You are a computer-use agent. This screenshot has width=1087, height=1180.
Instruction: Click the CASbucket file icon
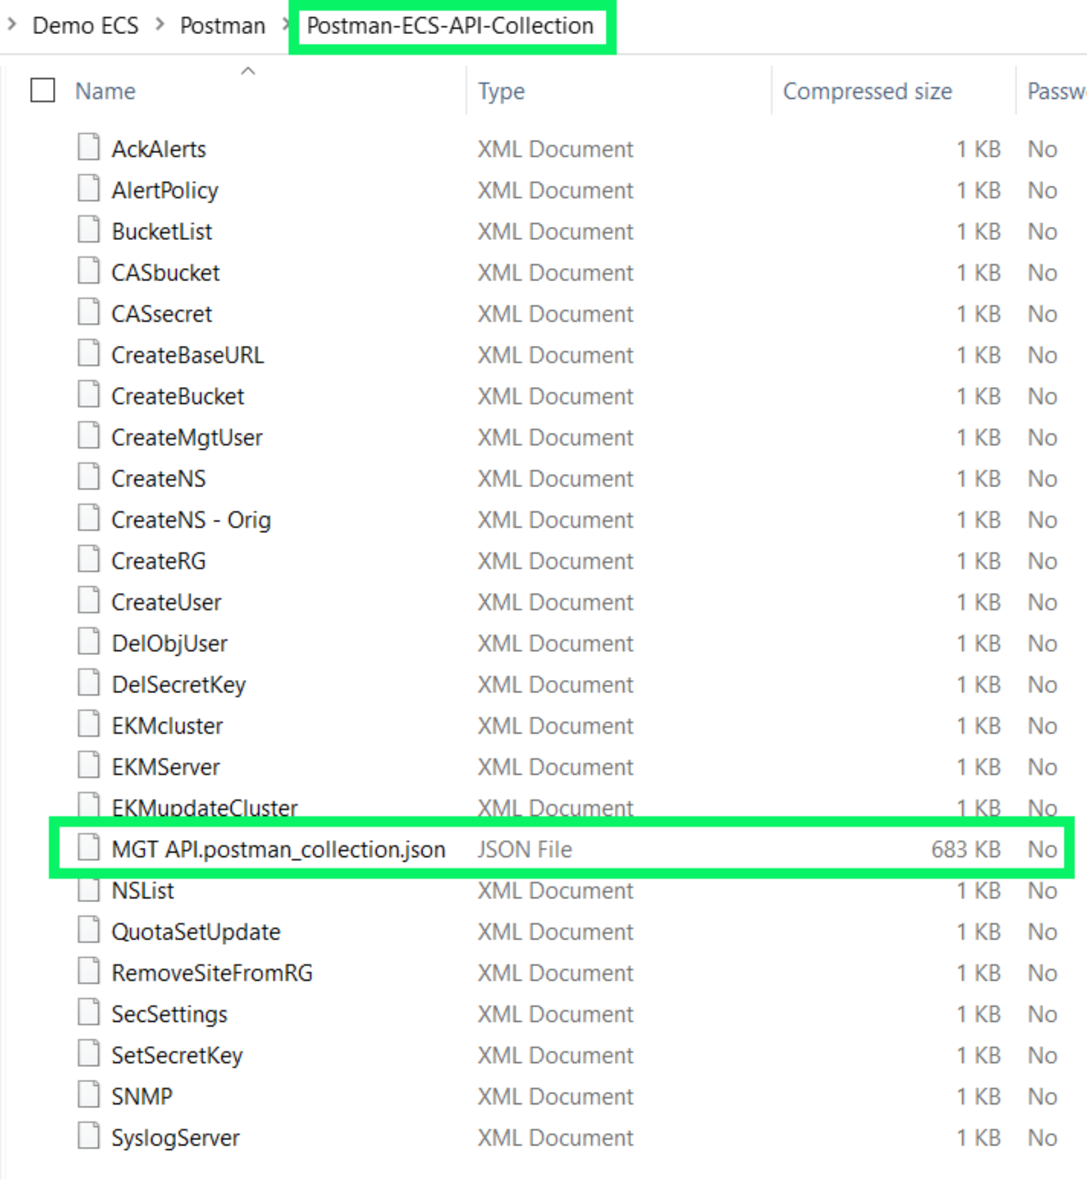[88, 271]
